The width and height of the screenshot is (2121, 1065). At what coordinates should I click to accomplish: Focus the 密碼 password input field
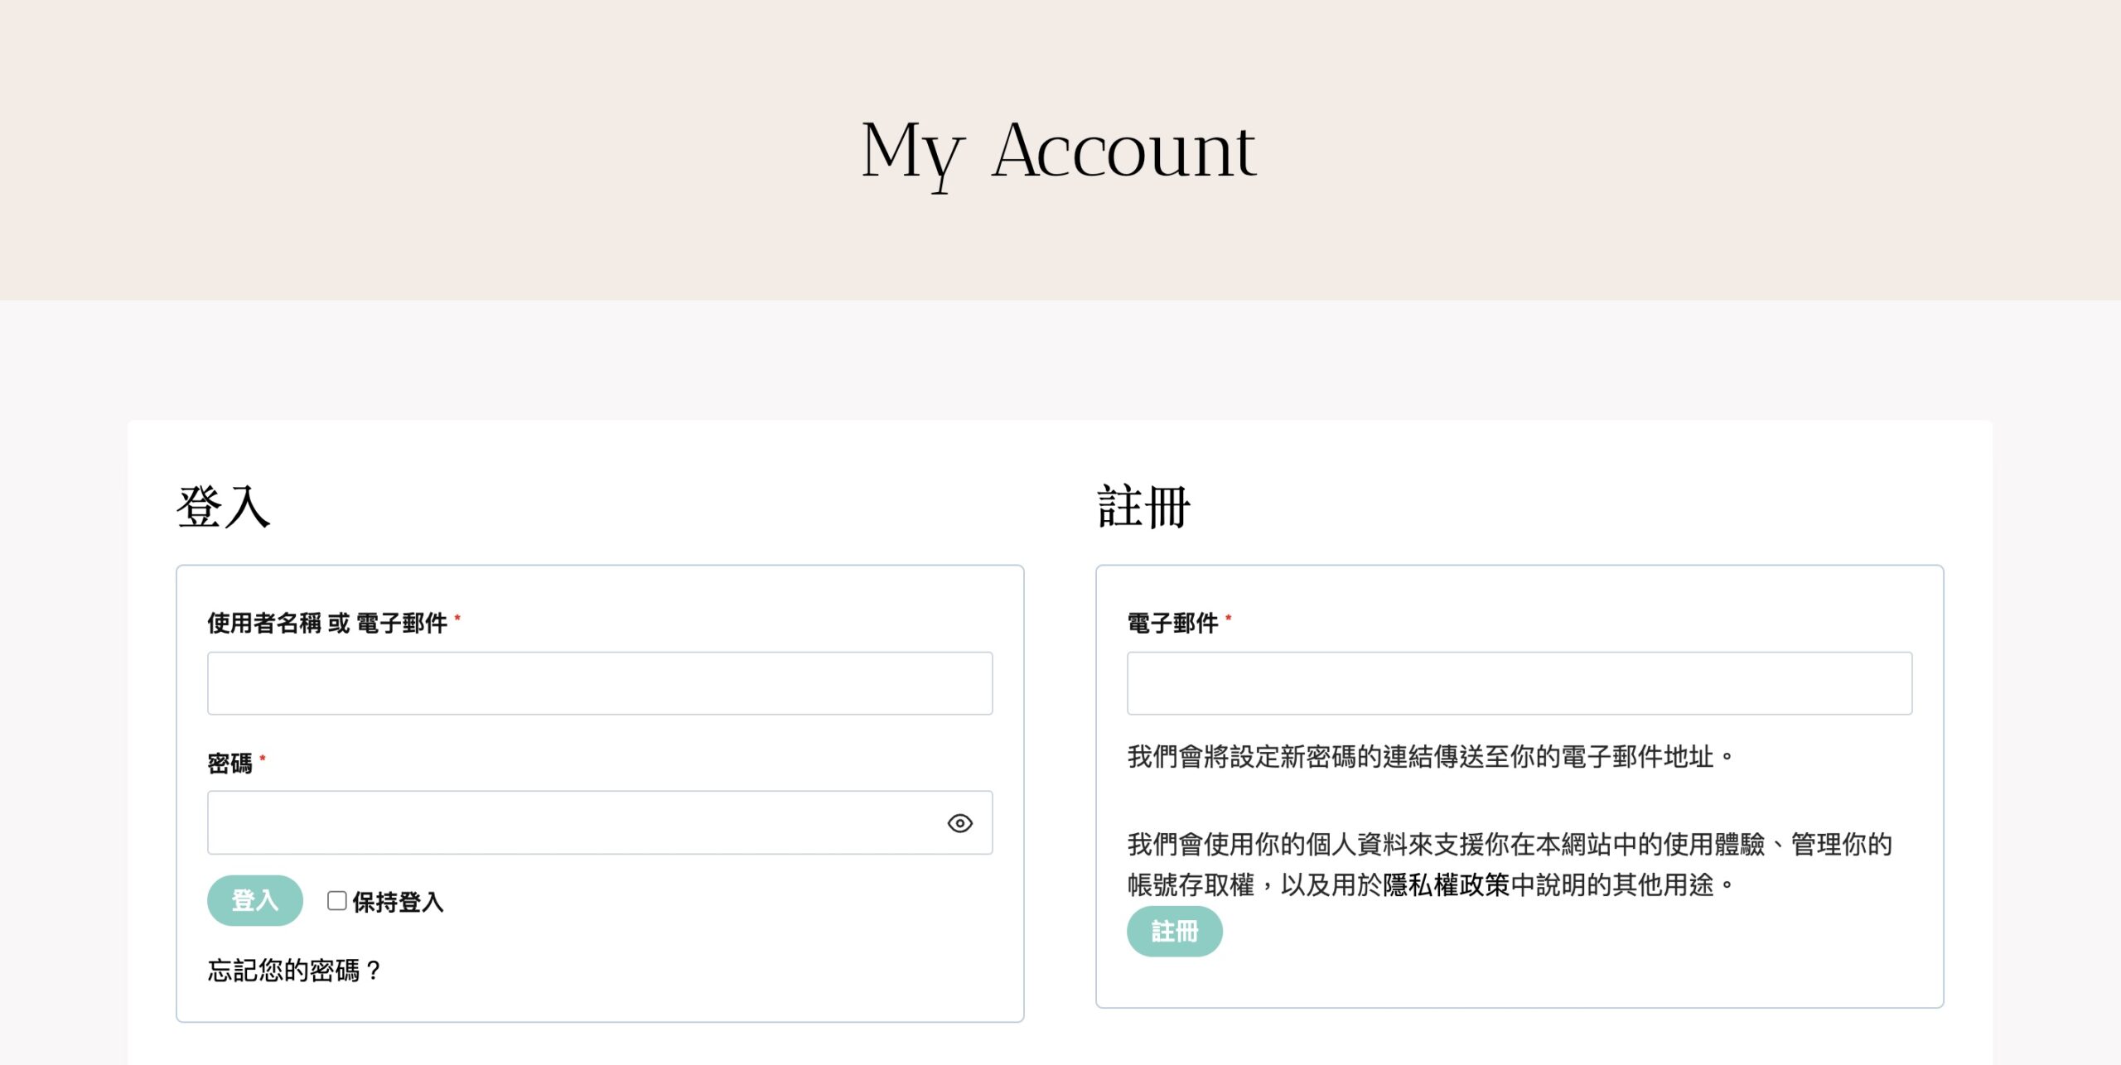coord(572,822)
